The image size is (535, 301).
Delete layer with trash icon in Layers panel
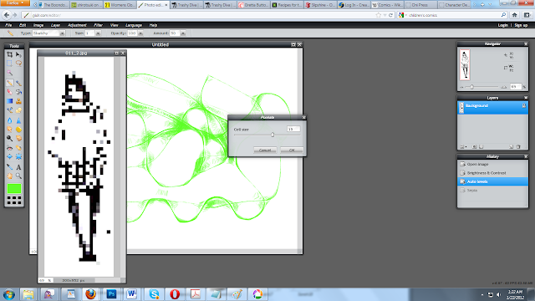click(x=518, y=147)
